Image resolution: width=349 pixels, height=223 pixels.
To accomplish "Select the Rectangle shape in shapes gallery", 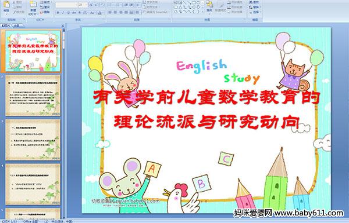I will pos(194,2).
